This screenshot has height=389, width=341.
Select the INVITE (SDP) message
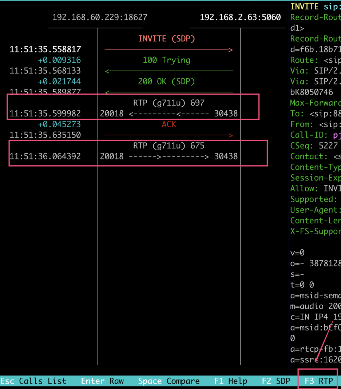tap(166, 39)
